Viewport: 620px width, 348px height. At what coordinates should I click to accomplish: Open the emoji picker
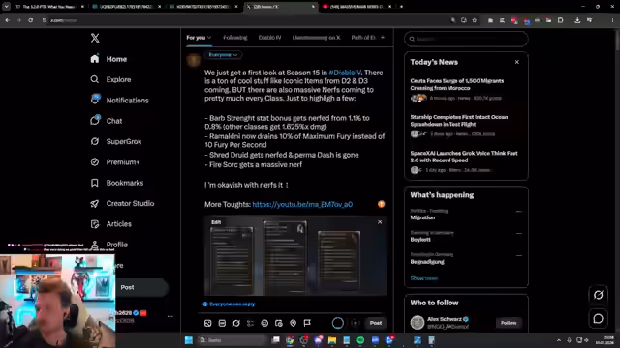(264, 323)
